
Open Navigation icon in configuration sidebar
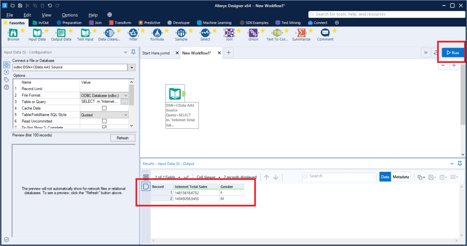(6, 72)
